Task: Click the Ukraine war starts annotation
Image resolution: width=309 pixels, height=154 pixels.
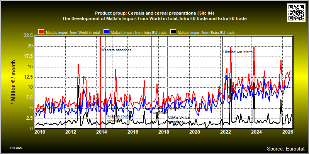Action: point(238,52)
